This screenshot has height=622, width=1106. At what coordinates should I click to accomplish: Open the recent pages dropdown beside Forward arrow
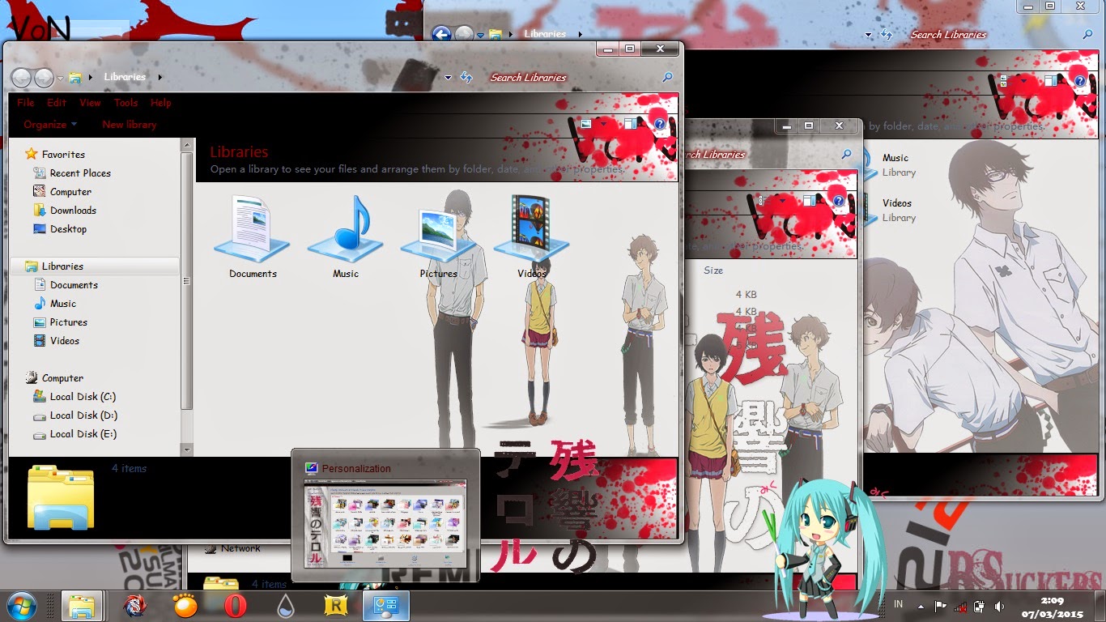(60, 78)
